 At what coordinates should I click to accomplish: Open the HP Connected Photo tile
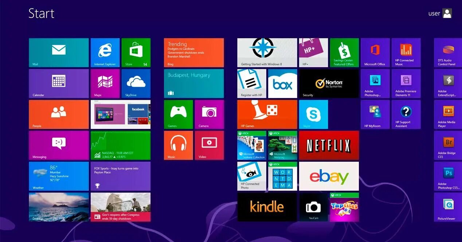click(x=252, y=176)
